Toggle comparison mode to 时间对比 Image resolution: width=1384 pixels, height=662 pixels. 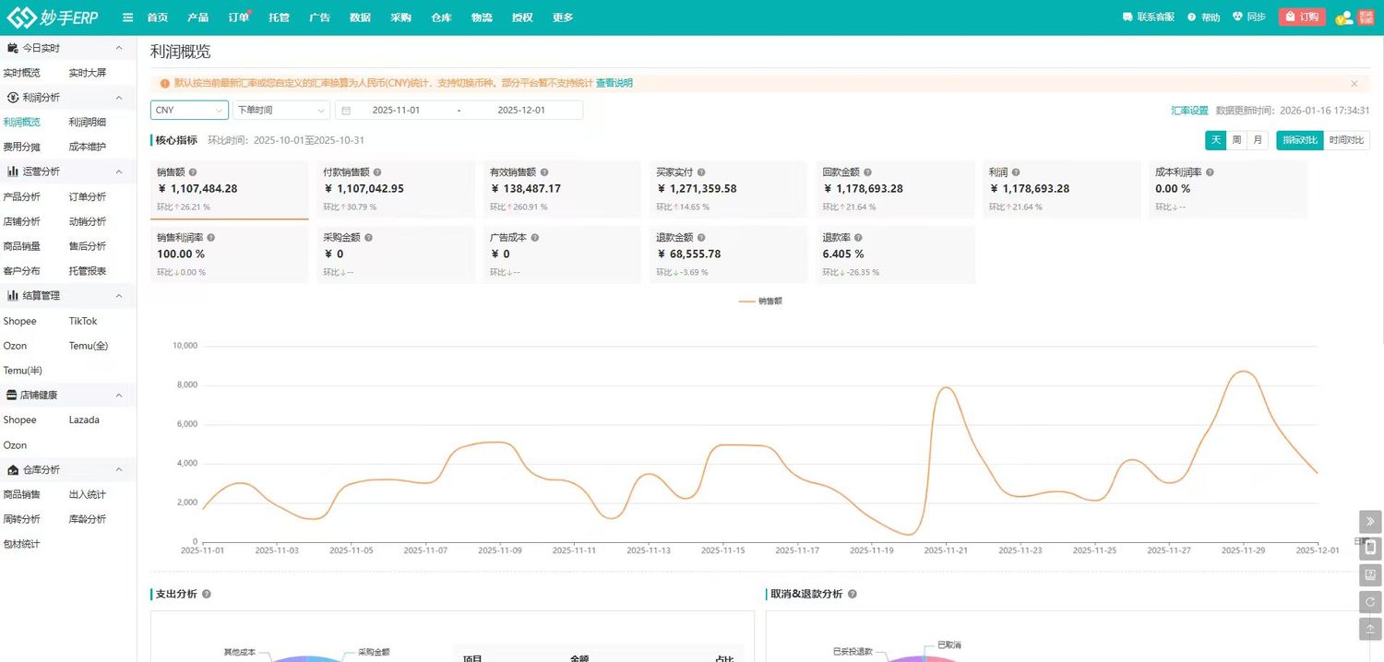point(1346,140)
